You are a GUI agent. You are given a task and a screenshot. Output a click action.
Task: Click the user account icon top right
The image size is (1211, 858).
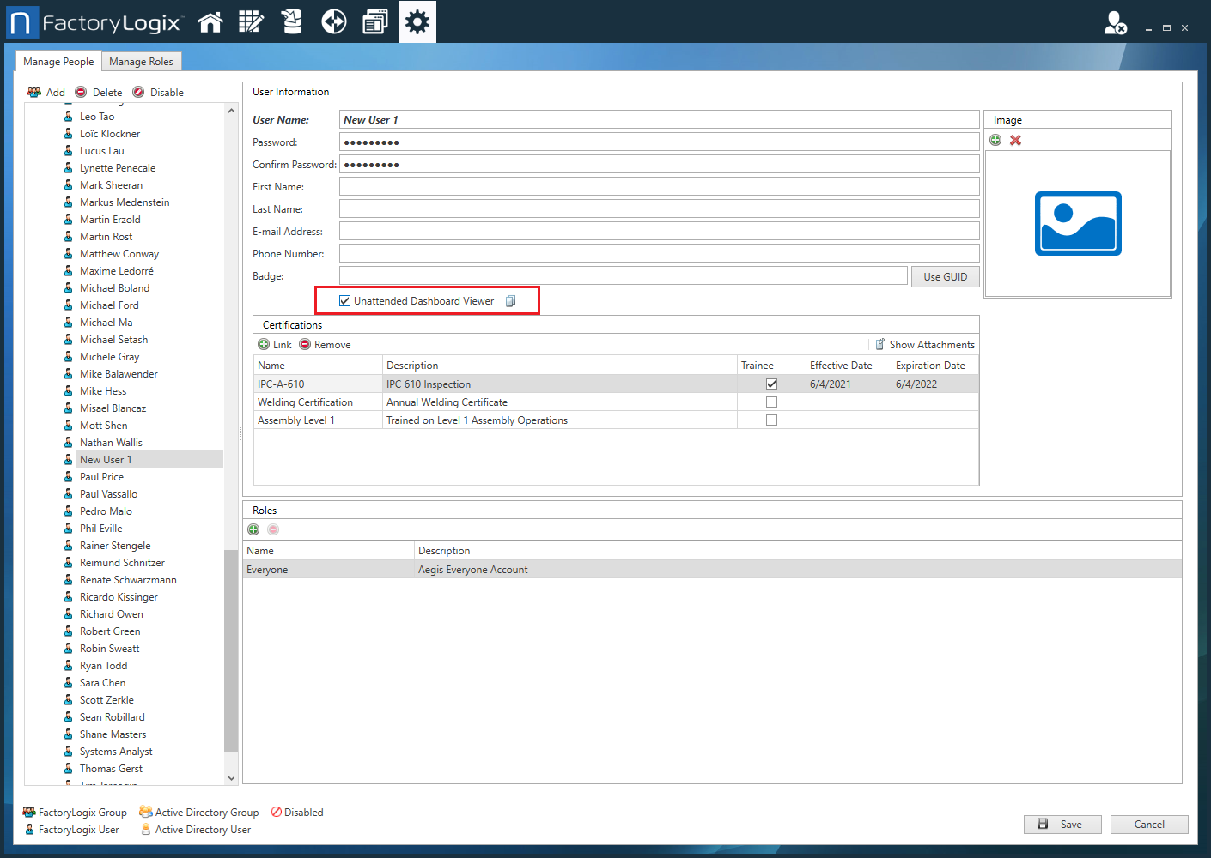click(1115, 23)
